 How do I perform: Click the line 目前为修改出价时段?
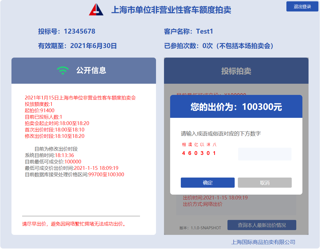56,149
